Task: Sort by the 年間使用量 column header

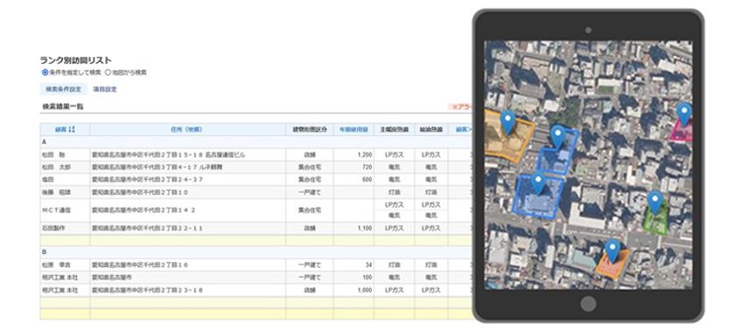Action: coord(353,129)
